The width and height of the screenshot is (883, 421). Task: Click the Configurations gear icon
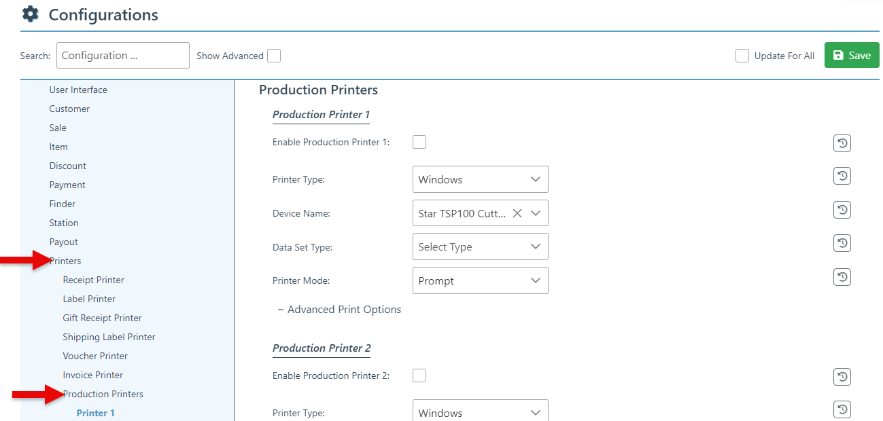click(31, 14)
